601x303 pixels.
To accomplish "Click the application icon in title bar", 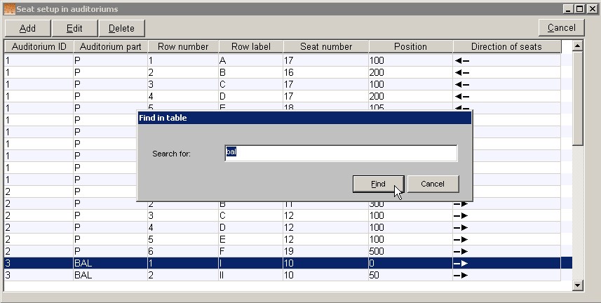I will (x=9, y=9).
